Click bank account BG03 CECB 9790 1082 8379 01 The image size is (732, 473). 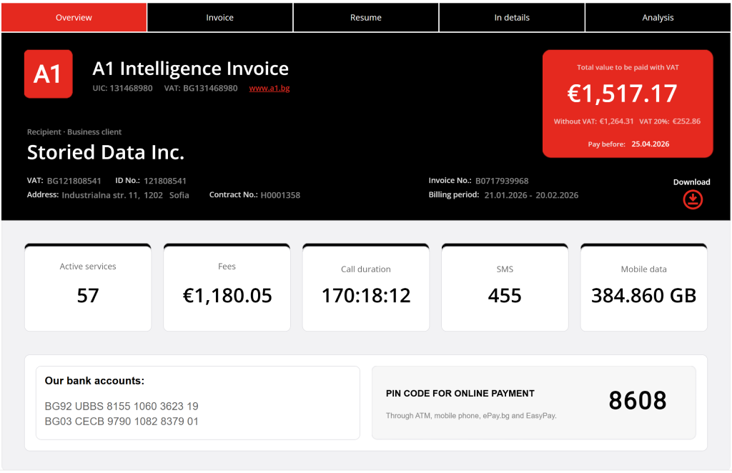pos(122,422)
